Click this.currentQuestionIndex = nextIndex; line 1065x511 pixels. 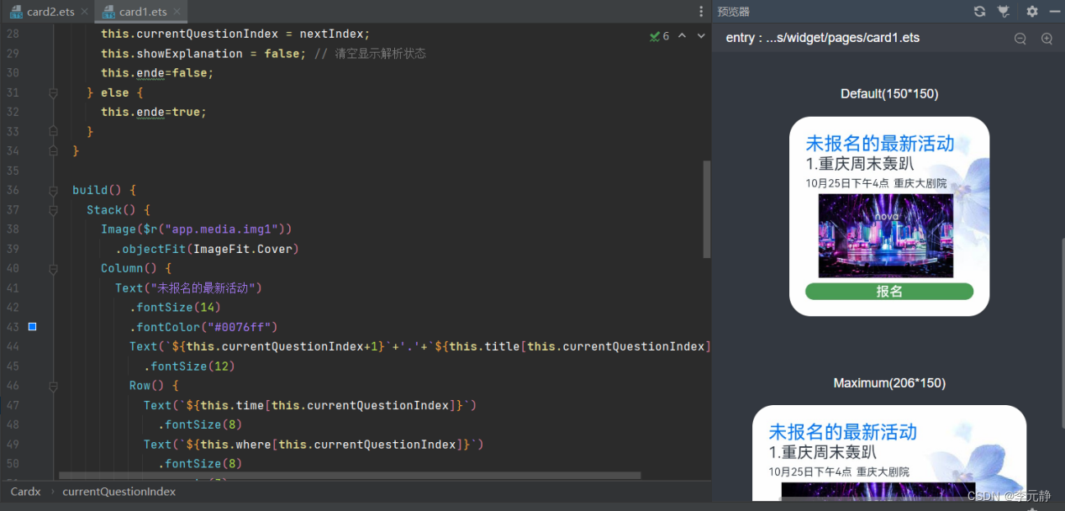coord(235,34)
